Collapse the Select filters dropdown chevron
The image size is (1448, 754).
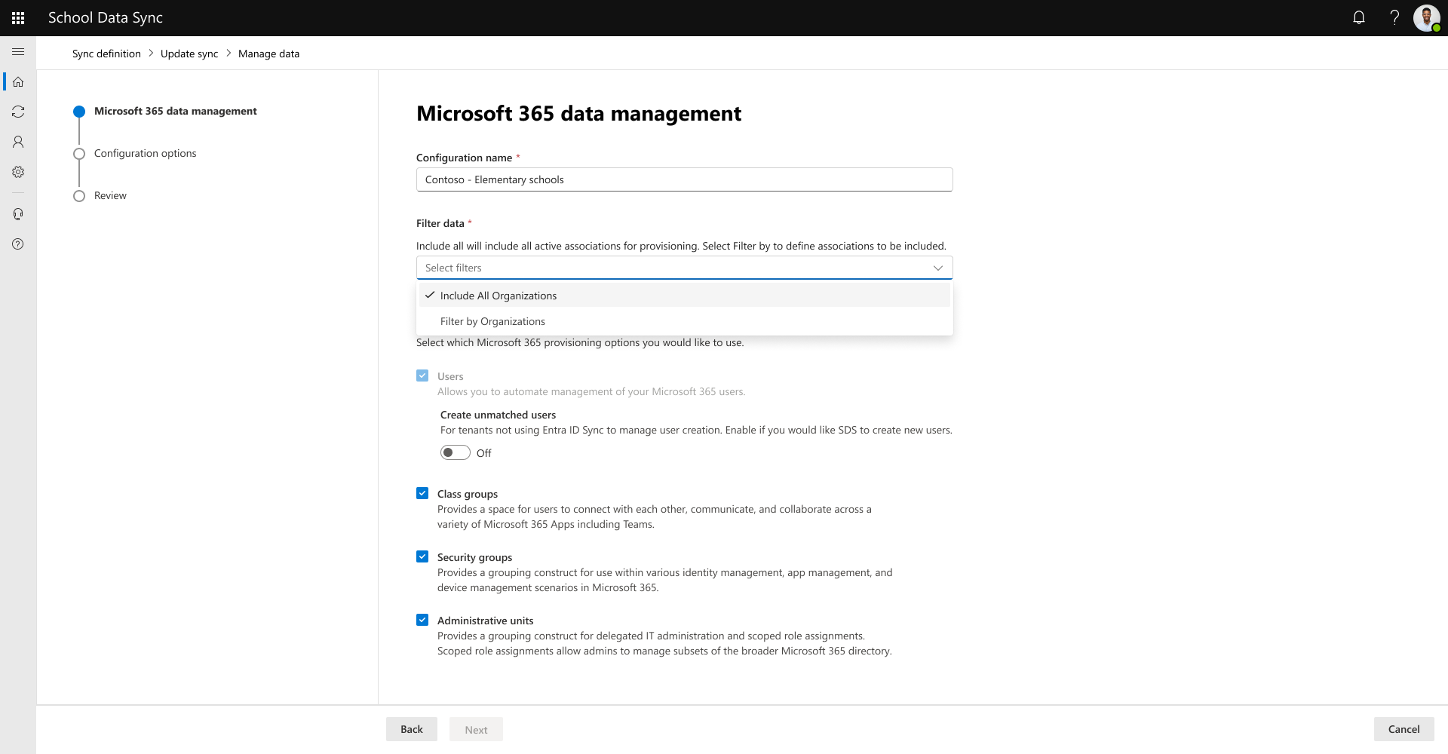(937, 268)
